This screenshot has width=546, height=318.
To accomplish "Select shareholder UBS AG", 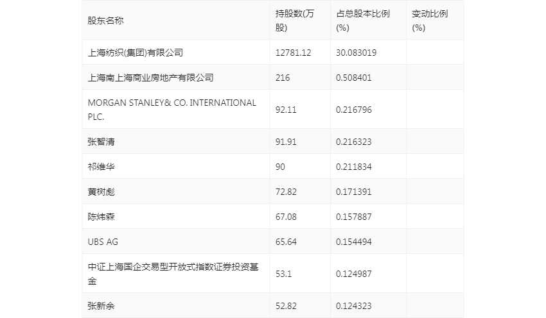I will tap(103, 242).
